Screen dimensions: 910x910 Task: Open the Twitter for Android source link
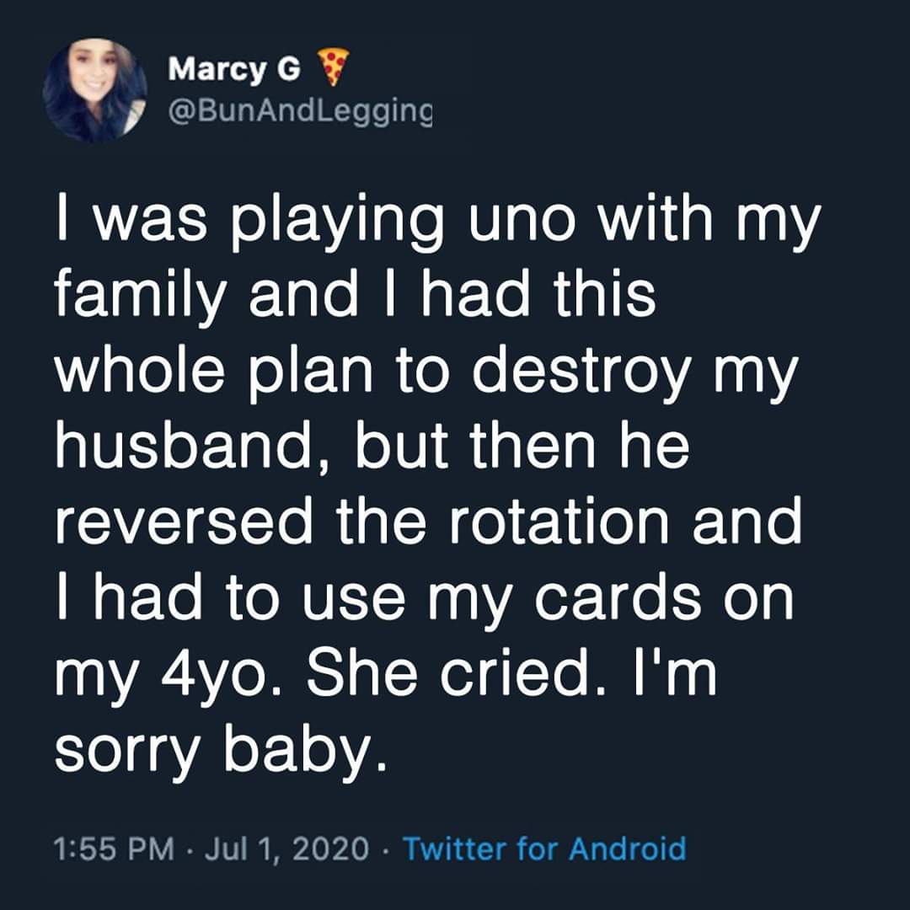click(544, 849)
